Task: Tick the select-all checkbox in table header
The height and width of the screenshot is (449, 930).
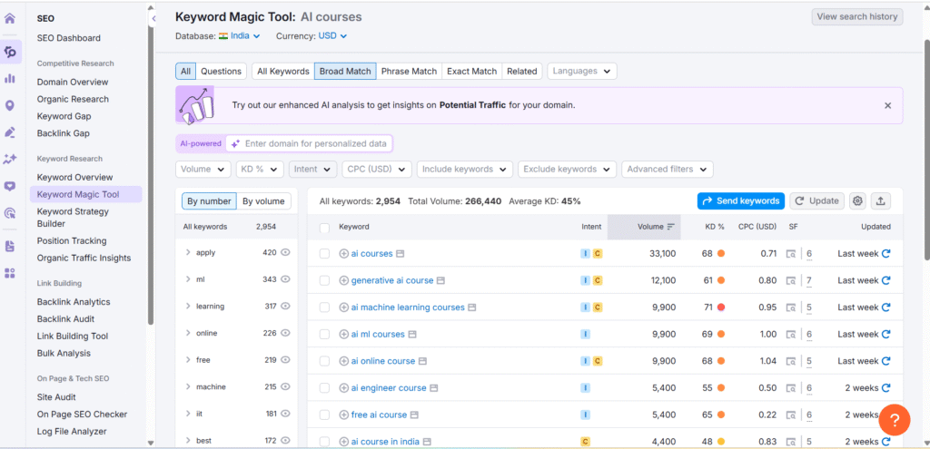Action: (324, 228)
